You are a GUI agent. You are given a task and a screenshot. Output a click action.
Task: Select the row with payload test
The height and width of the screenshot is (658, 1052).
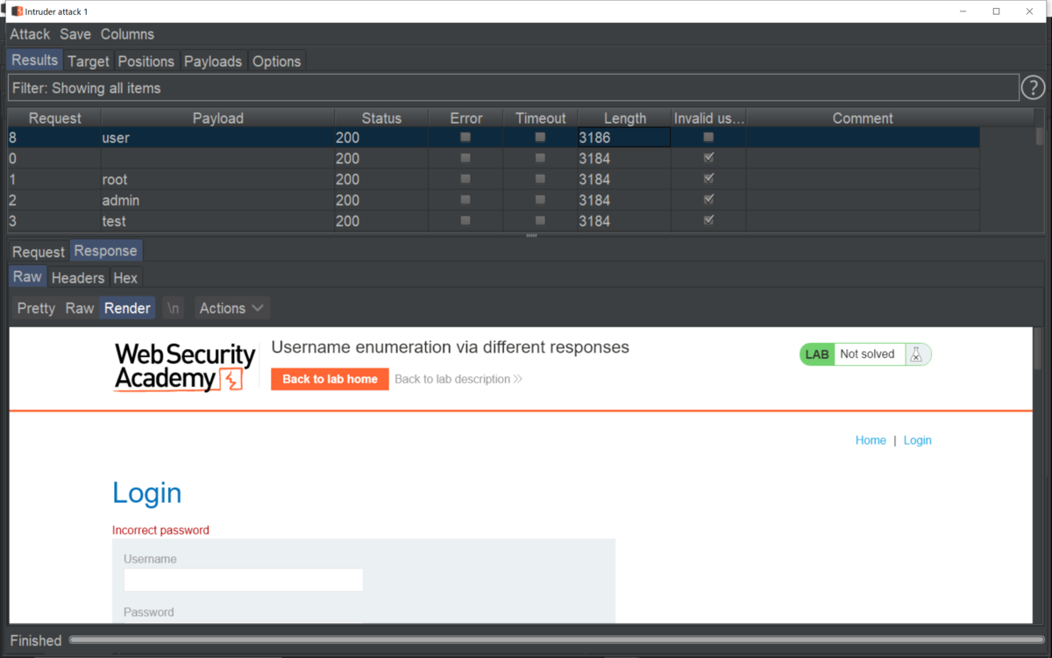(x=494, y=221)
